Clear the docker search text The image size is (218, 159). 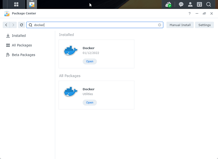click(x=160, y=25)
